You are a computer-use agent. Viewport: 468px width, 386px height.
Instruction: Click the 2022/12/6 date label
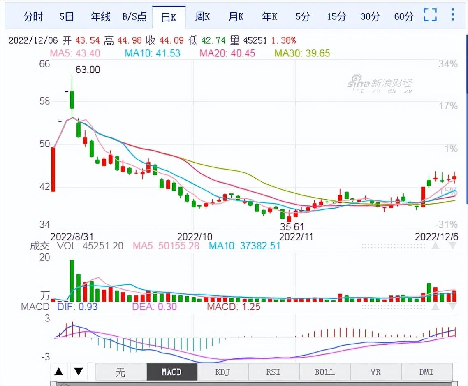436,237
